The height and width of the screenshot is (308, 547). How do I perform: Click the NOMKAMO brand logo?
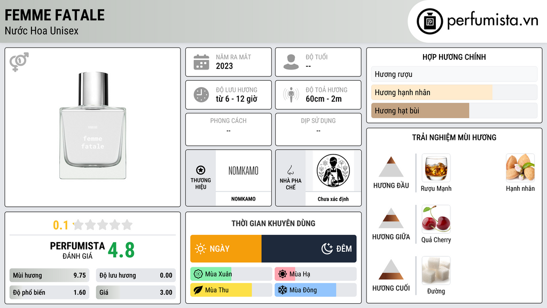243,171
